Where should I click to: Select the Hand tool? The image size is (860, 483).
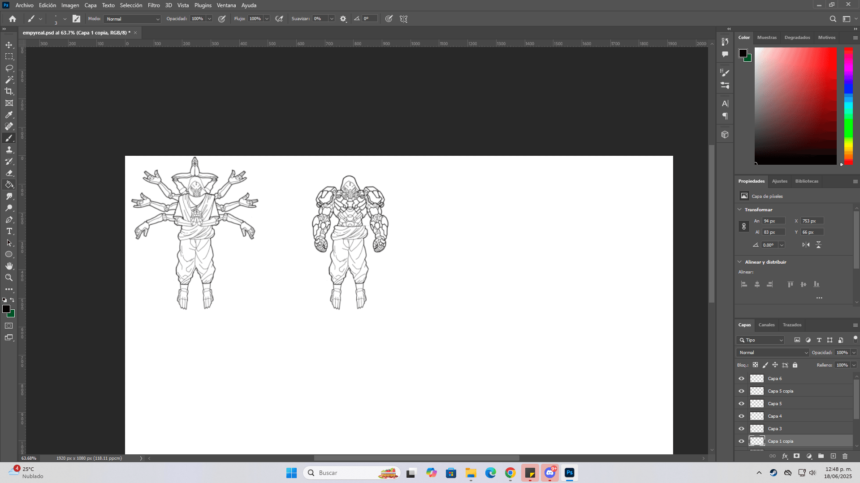(9, 266)
